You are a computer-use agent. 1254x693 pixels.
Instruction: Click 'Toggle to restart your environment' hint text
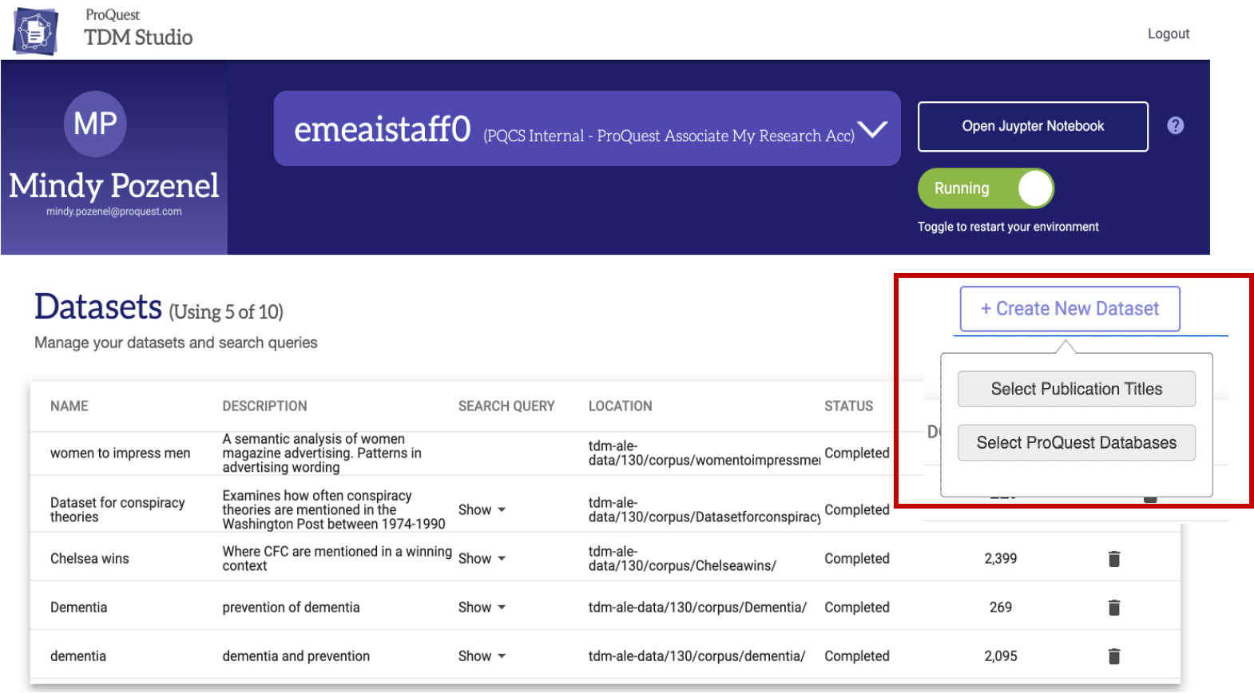point(1008,227)
